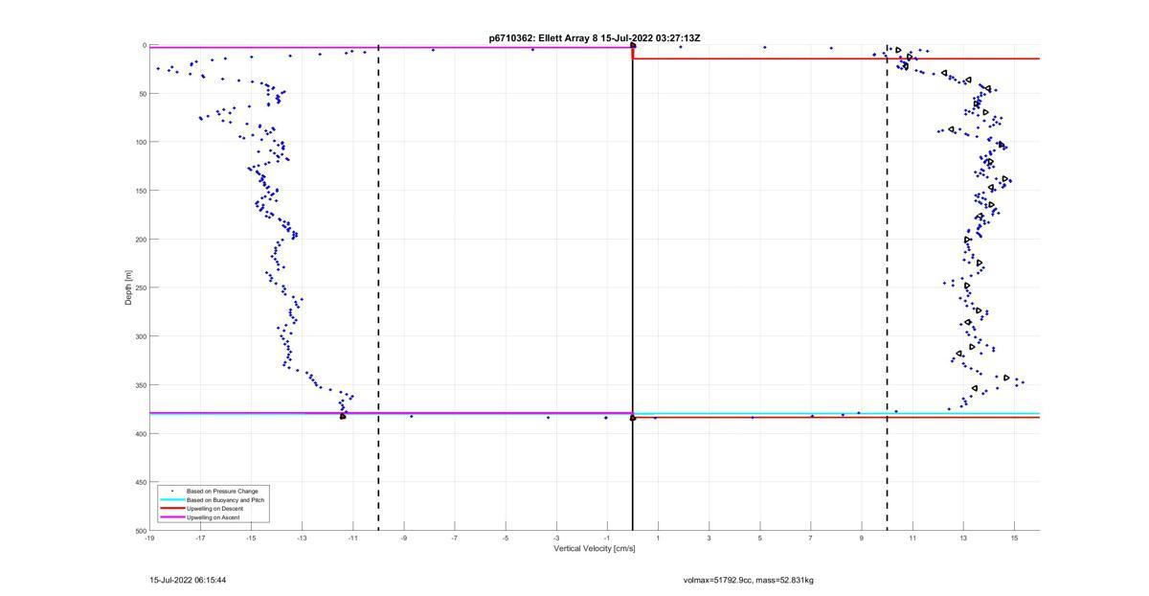
Task: Click depth-axis tick label 350
Action: tap(140, 385)
